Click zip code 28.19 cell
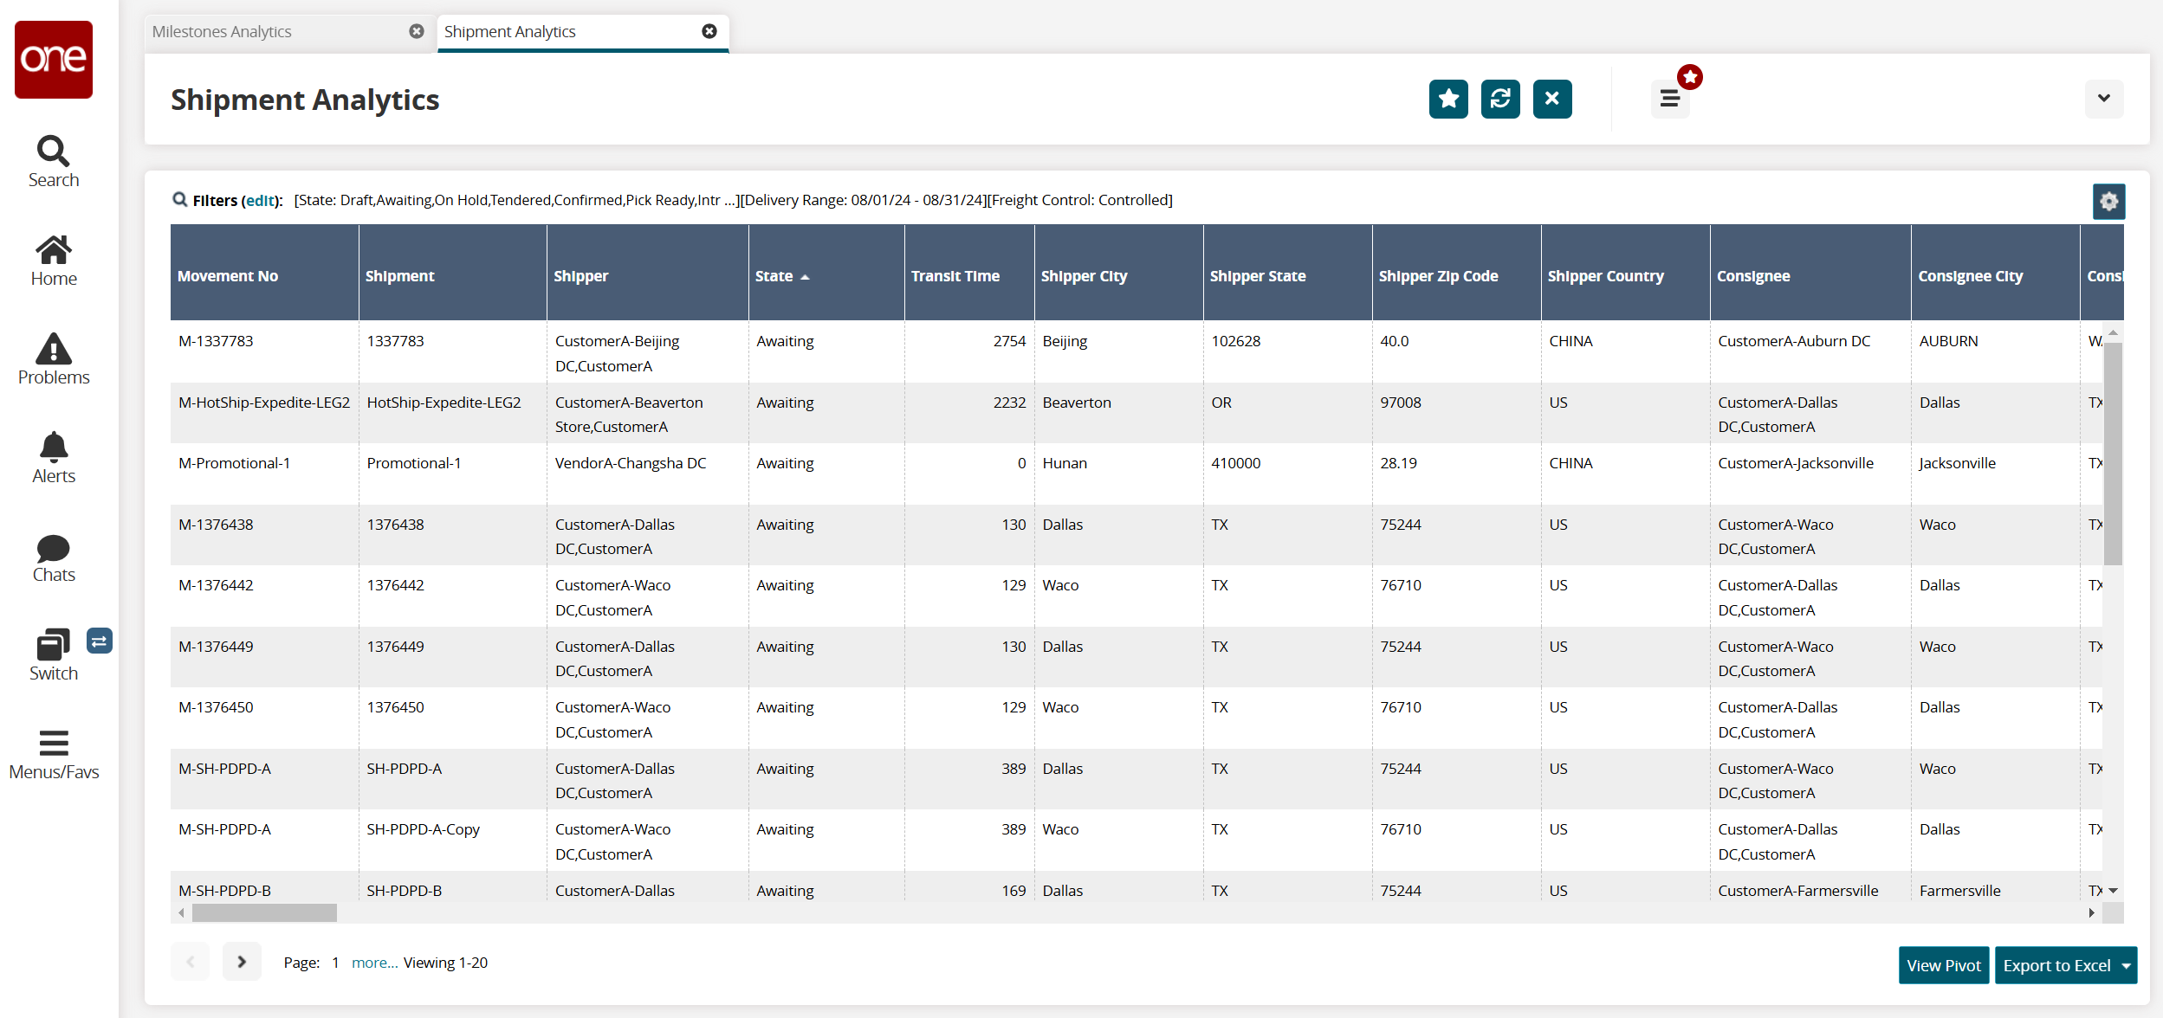The height and width of the screenshot is (1018, 2163). pyautogui.click(x=1456, y=474)
